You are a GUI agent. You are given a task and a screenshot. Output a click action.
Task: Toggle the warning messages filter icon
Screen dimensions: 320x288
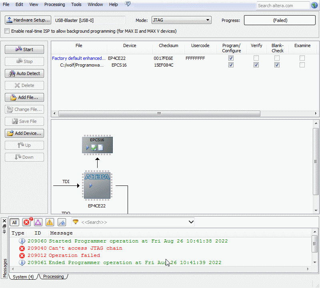click(x=50, y=222)
